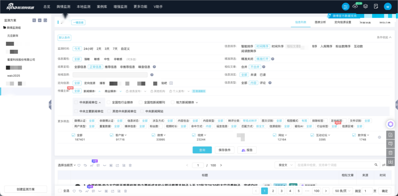Open 舆情监测 in the top menu
Screen dimensions: 398x196
pos(64,7)
